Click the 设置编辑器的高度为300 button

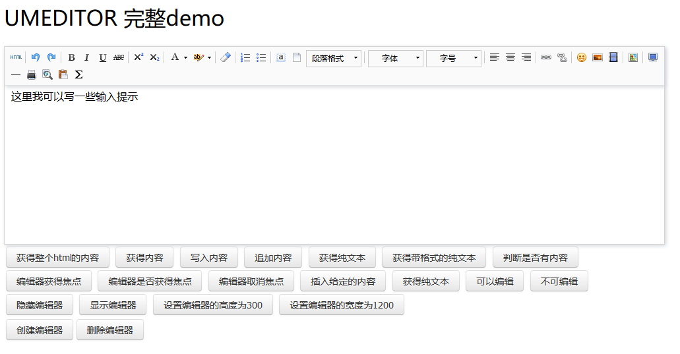coord(213,305)
